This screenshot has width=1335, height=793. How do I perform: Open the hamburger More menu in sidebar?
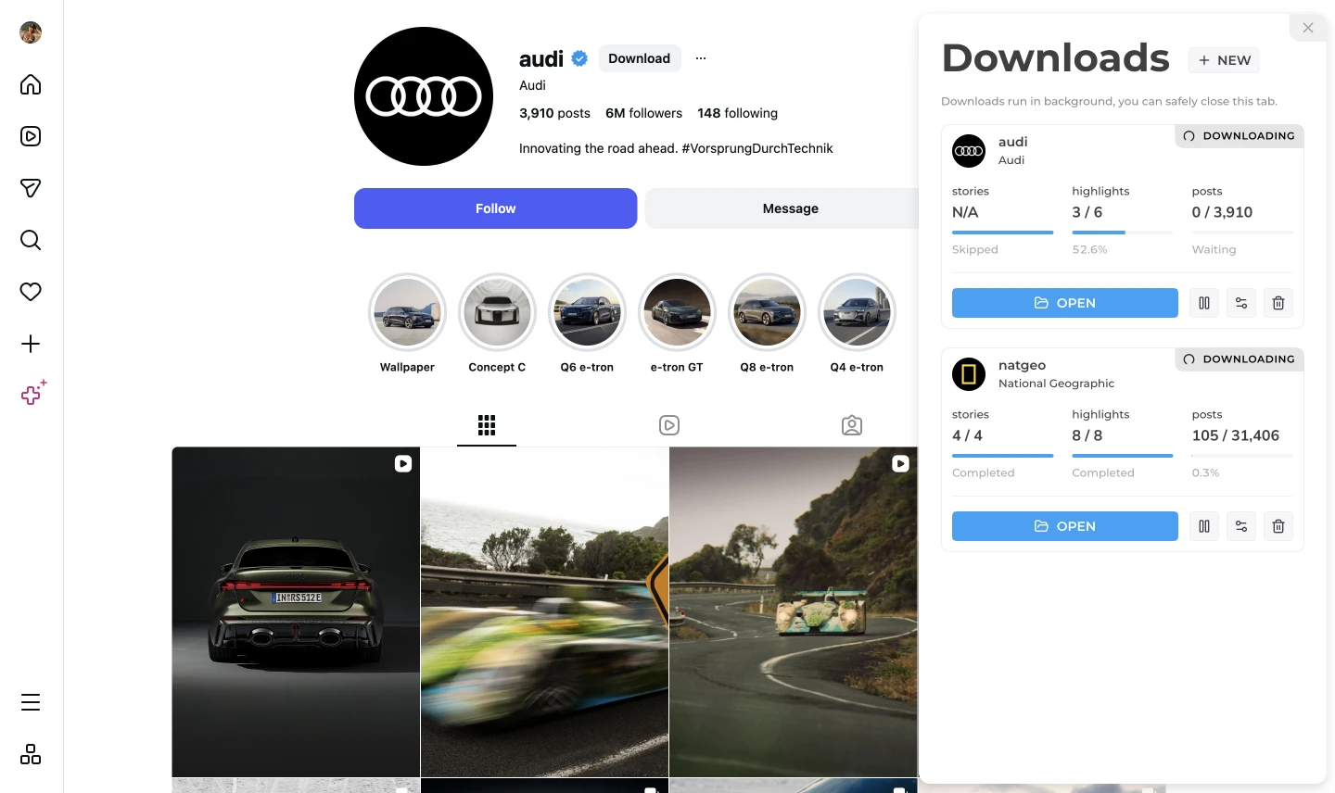31,702
